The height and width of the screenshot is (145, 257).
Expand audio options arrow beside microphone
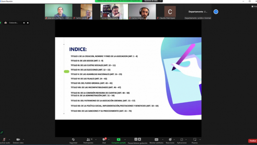click(9, 140)
